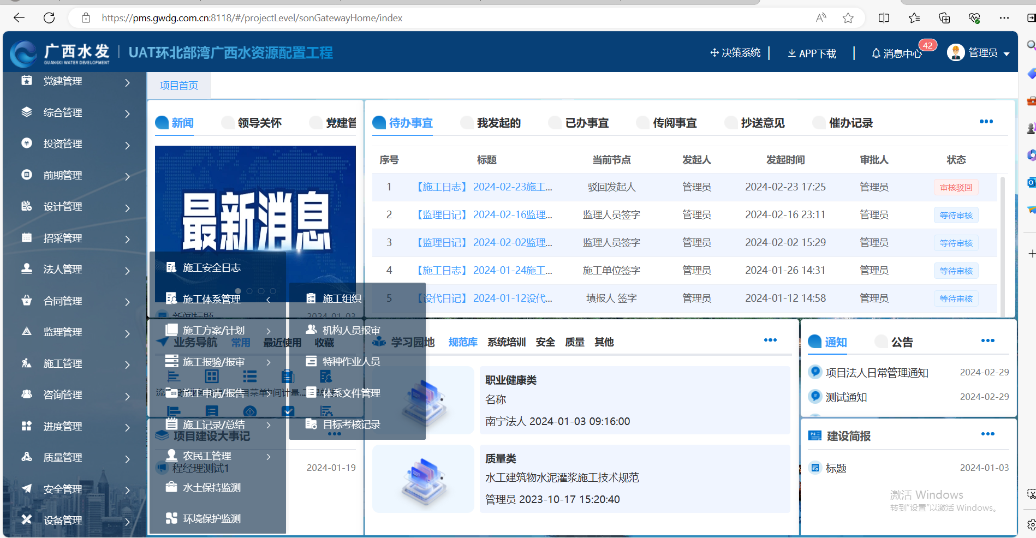Click the APP下载 download icon
The image size is (1036, 538).
tap(791, 53)
